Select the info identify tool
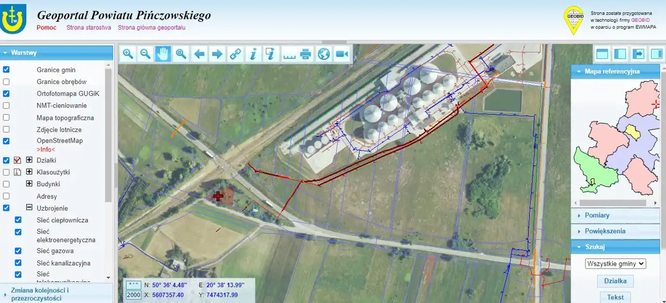Image resolution: width=666 pixels, height=303 pixels. [253, 53]
